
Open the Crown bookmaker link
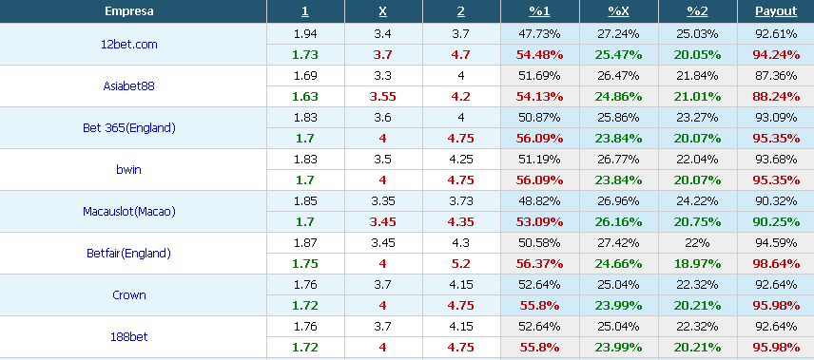tap(128, 294)
